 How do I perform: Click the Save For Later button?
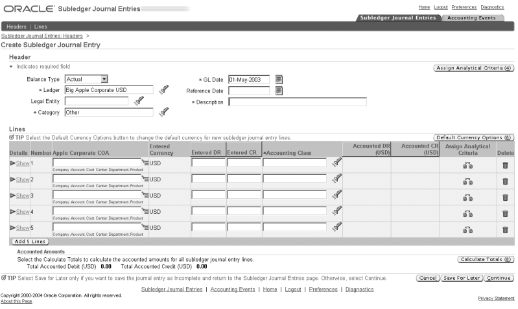click(462, 279)
